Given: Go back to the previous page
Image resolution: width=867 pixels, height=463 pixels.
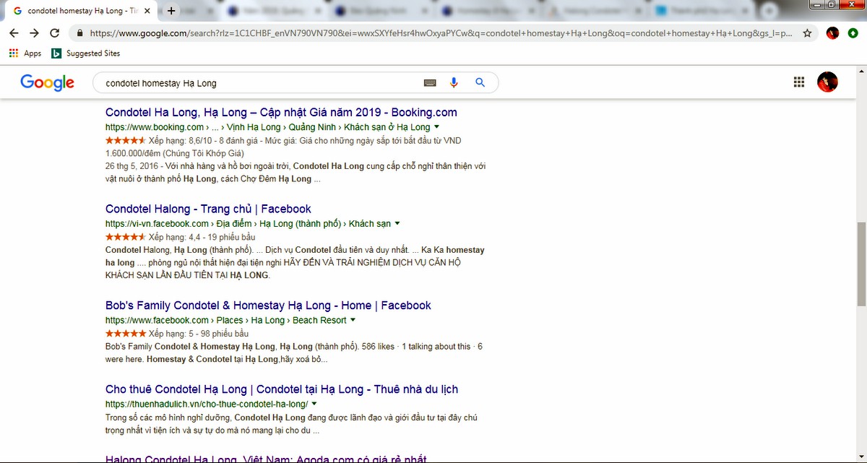Looking at the screenshot, I should [x=14, y=33].
